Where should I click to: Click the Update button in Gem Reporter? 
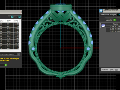(x=109, y=20)
